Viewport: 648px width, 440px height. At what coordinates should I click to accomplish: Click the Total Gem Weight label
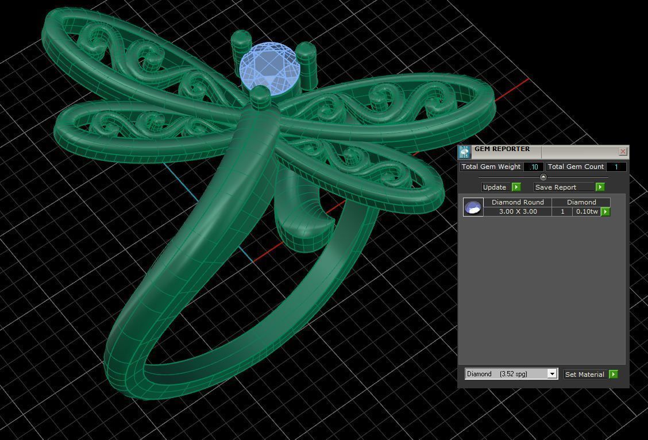[x=491, y=167]
